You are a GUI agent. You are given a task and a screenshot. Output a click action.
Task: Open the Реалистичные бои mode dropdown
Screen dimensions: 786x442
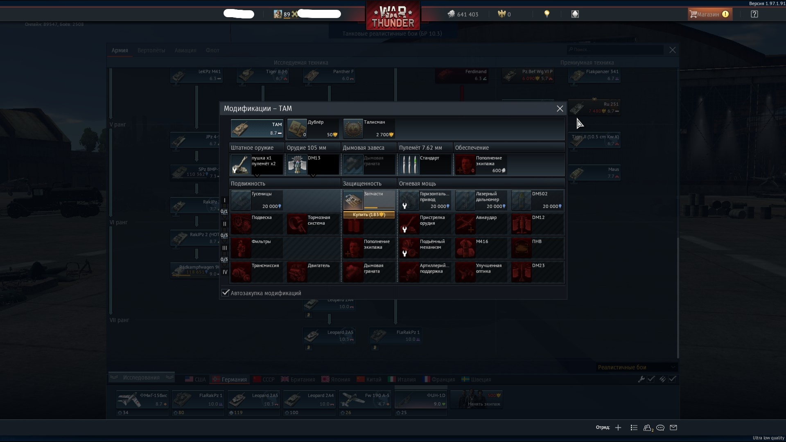pos(637,367)
